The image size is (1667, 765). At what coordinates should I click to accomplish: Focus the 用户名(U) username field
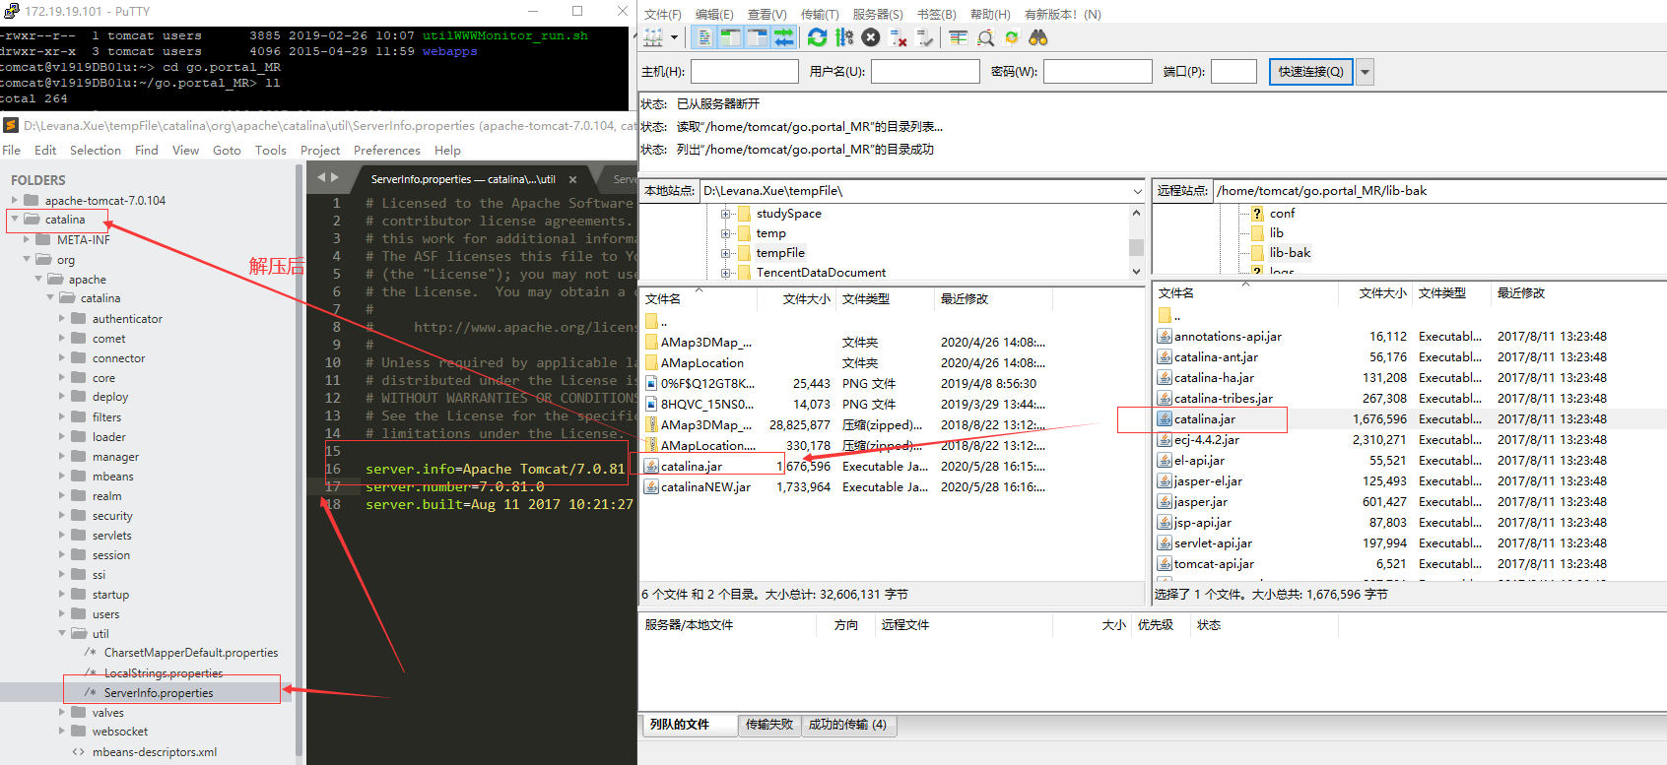(925, 72)
